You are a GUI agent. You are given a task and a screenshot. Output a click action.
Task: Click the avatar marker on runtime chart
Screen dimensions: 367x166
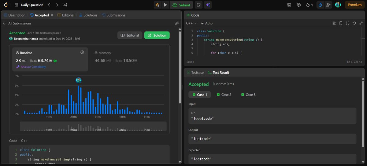[79, 80]
